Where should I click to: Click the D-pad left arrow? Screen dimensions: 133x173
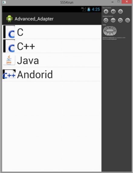coord(105,31)
